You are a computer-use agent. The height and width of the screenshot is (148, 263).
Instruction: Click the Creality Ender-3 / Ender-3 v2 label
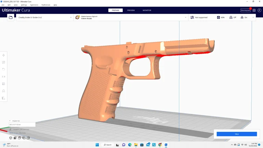(30, 17)
